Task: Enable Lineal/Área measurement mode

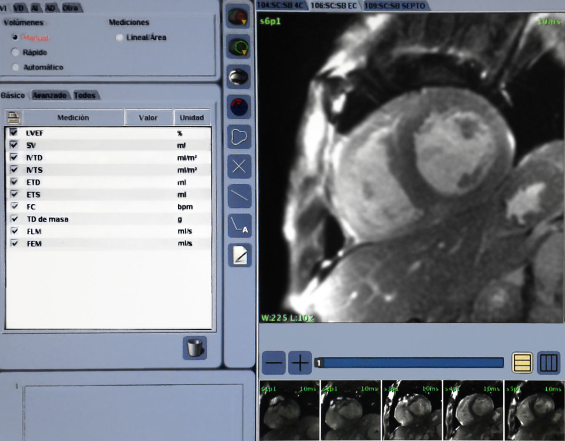Action: click(x=120, y=38)
